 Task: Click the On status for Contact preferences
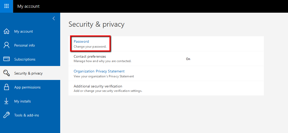click(188, 59)
